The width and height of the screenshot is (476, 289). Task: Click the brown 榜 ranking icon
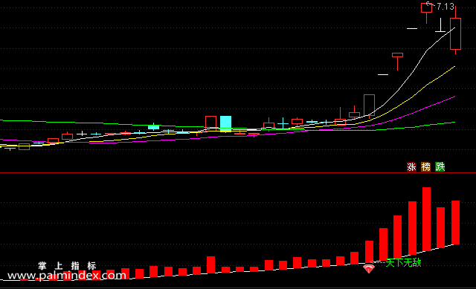point(425,167)
